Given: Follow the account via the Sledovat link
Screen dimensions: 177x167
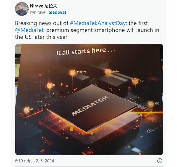Looking at the screenshot, I should [57, 12].
